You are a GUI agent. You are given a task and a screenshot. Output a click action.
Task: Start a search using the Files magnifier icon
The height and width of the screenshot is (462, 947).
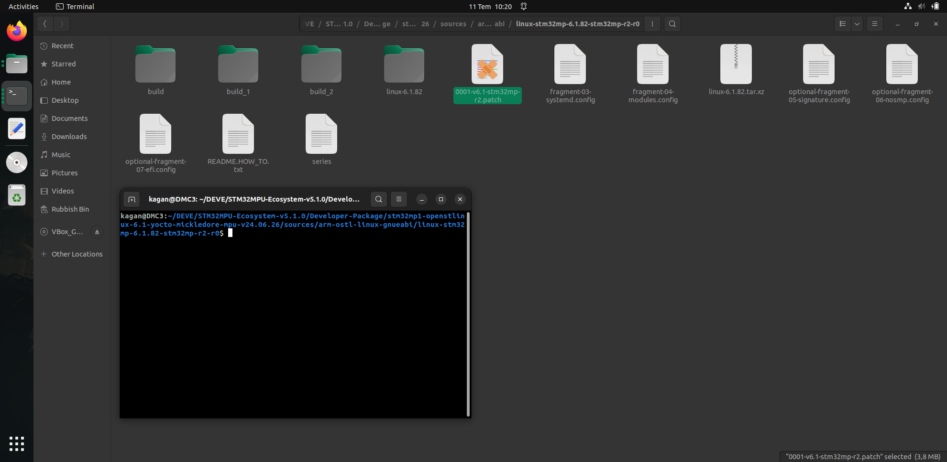672,23
